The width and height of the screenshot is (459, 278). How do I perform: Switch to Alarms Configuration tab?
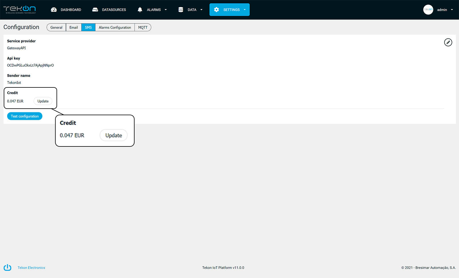click(x=115, y=28)
